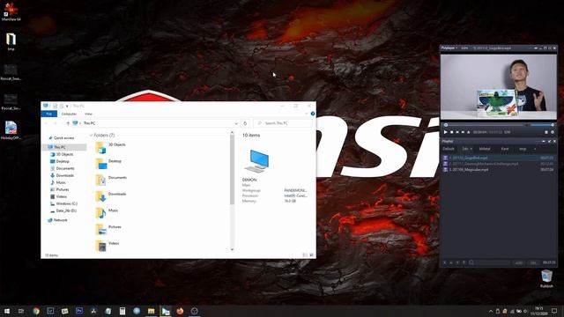Open File Explorer taskbar icon
The height and width of the screenshot is (317, 564).
[x=151, y=311]
